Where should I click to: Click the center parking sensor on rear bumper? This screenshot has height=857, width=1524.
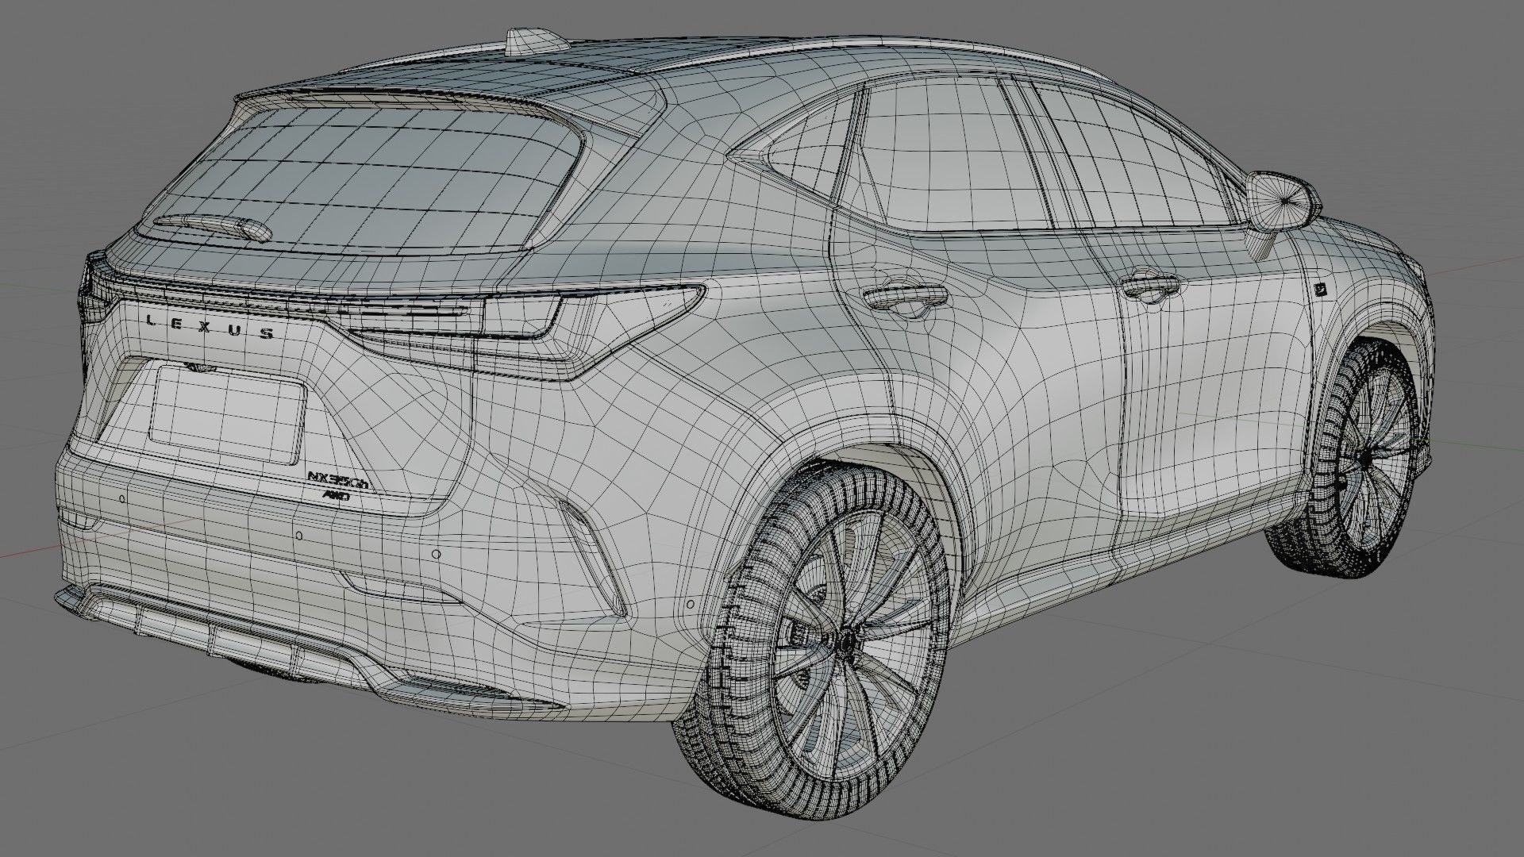pyautogui.click(x=299, y=536)
